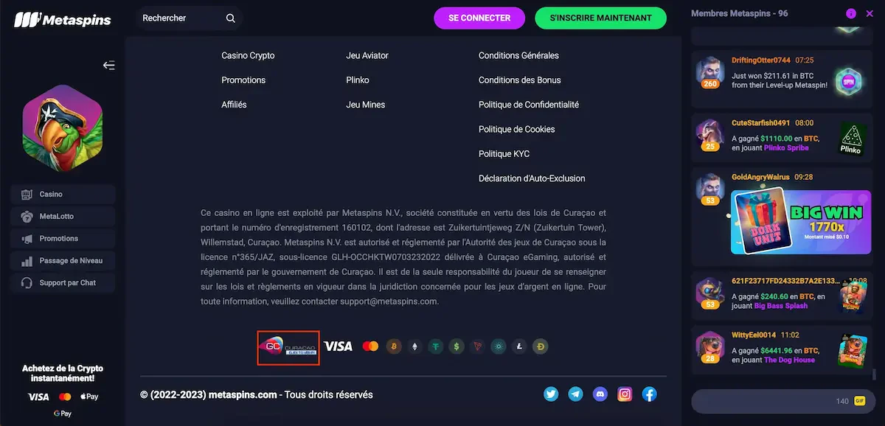Click the Google Pay logo in the sidebar
The width and height of the screenshot is (885, 426).
click(63, 413)
